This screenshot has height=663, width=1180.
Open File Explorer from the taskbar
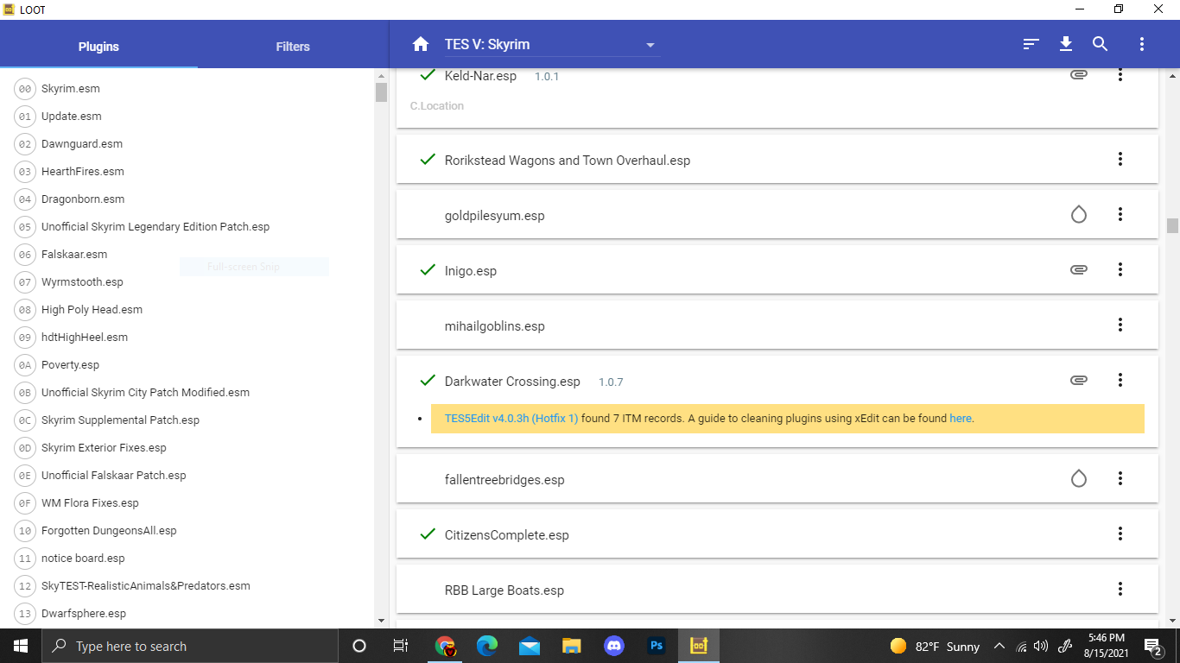click(x=572, y=646)
